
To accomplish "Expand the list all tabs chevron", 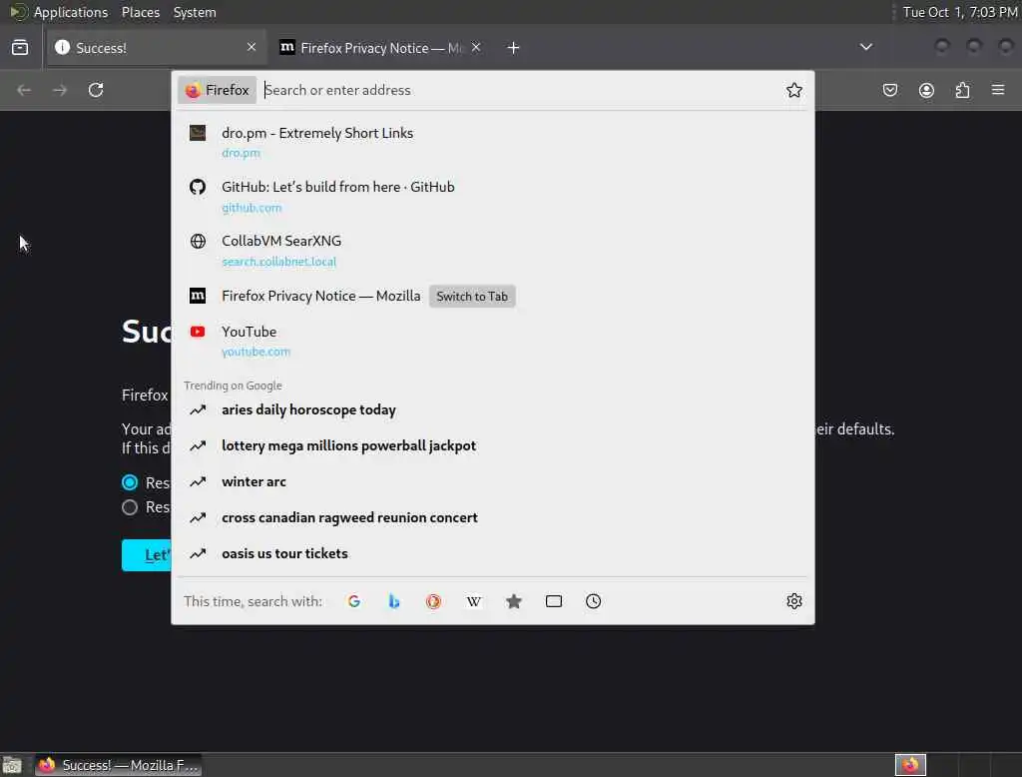I will tap(865, 47).
